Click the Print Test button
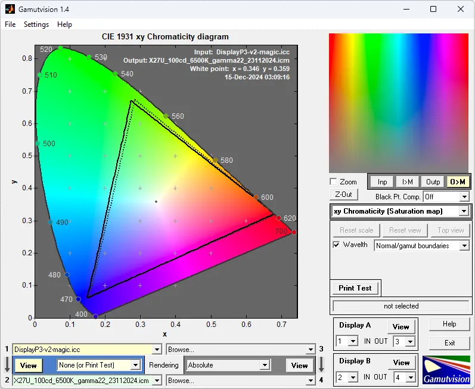Image resolution: width=475 pixels, height=389 pixels. 355,288
